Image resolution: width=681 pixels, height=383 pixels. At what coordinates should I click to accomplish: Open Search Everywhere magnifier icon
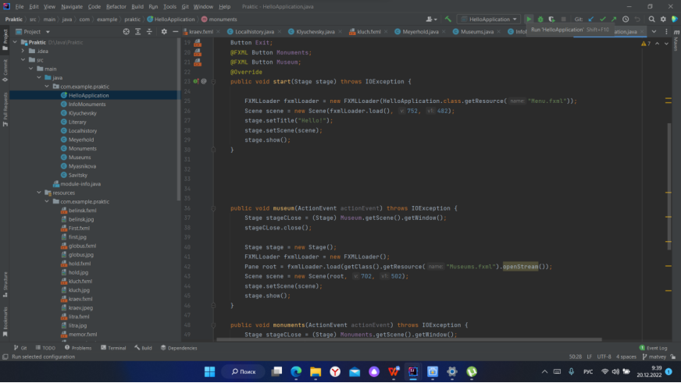(651, 19)
